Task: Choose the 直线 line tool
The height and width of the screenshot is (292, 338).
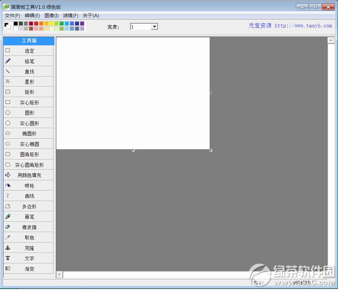Action: tap(28, 72)
